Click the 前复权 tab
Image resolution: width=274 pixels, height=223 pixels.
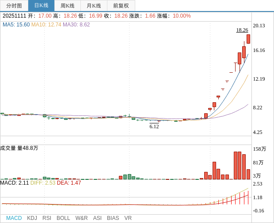pyautogui.click(x=121, y=6)
